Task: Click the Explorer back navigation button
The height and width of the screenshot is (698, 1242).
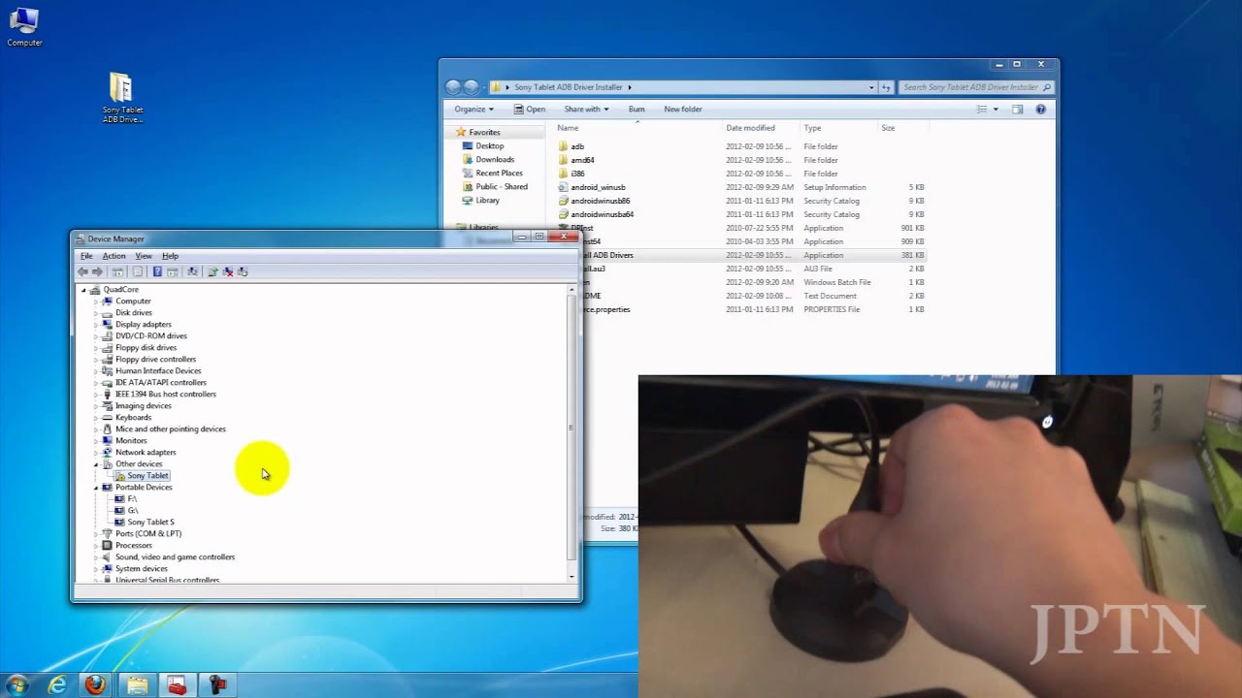Action: point(453,87)
